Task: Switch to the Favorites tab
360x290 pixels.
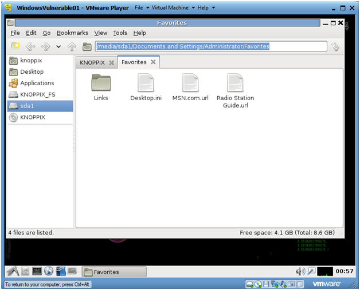Action: pyautogui.click(x=134, y=62)
